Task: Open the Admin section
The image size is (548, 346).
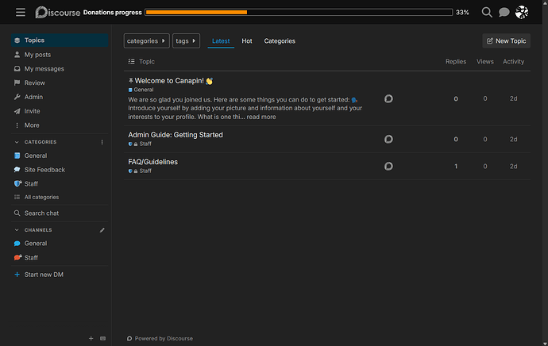Action: pyautogui.click(x=60, y=97)
